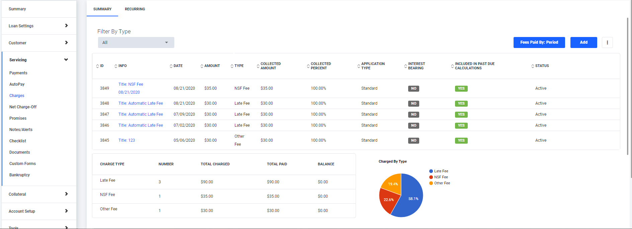The width and height of the screenshot is (632, 229).
Task: Click the Add charge button
Action: [x=583, y=42]
